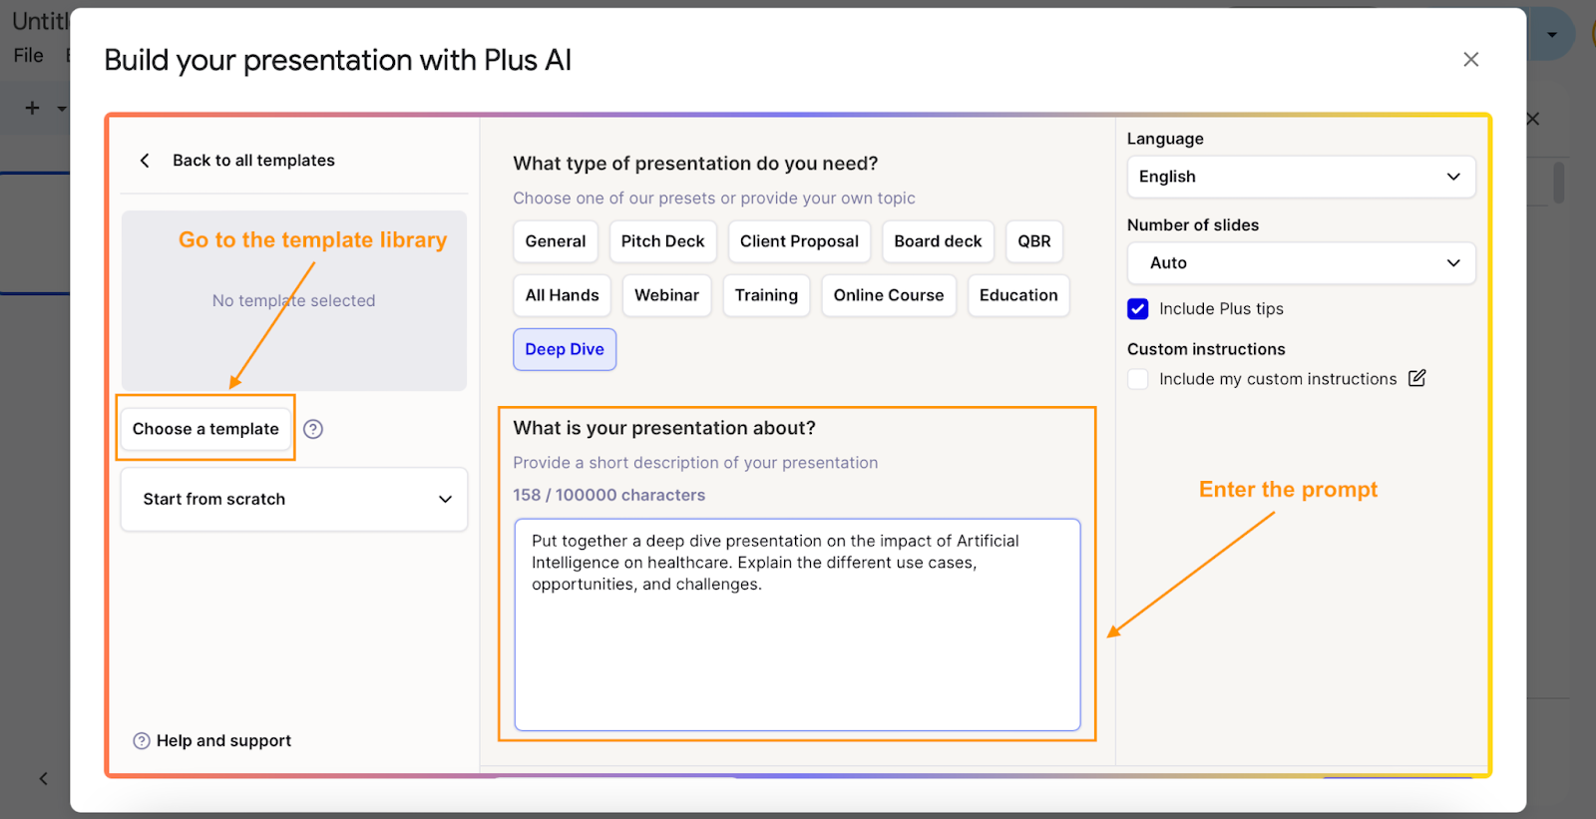Image resolution: width=1596 pixels, height=819 pixels.
Task: Select the Board deck preset
Action: click(938, 241)
